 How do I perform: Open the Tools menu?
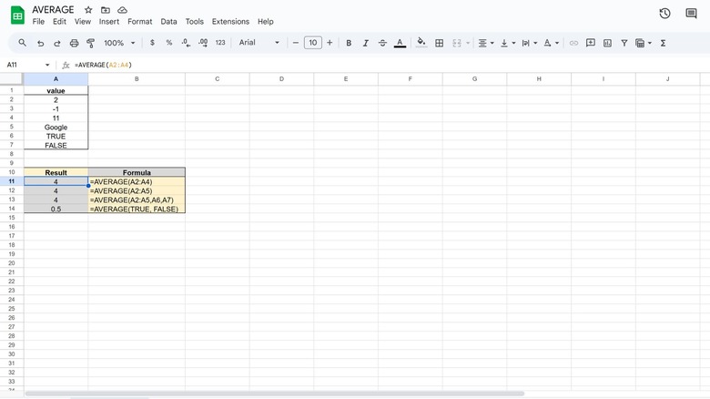(194, 21)
